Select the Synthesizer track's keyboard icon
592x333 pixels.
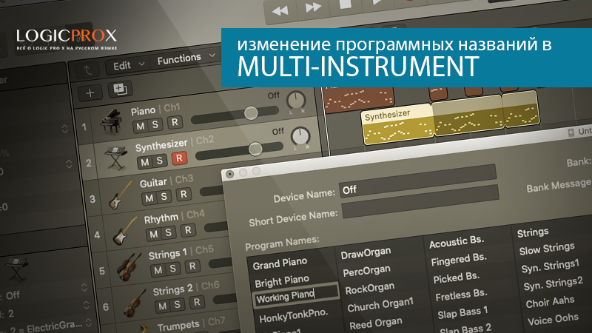point(115,157)
